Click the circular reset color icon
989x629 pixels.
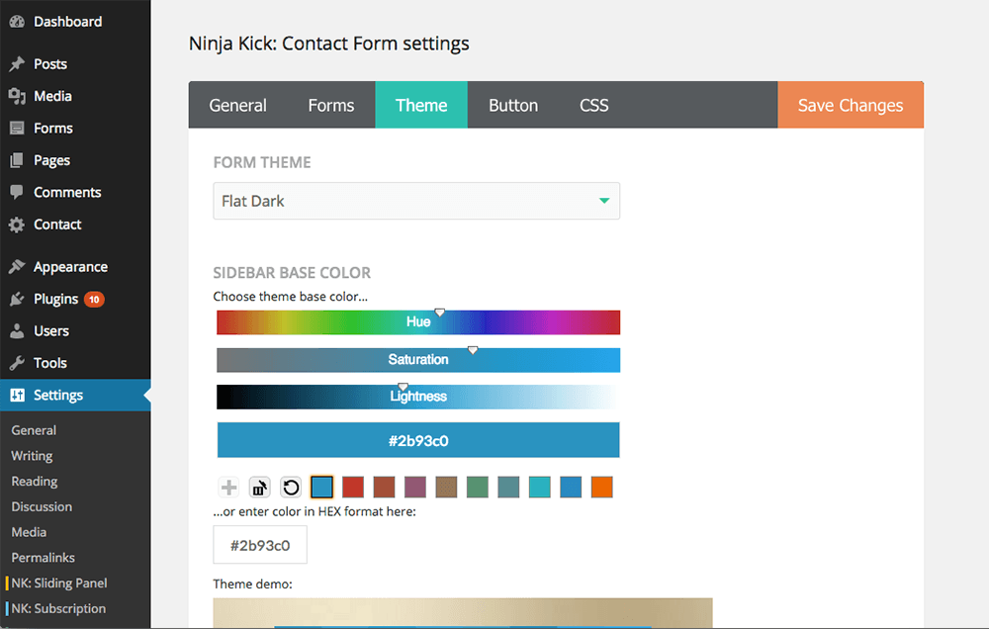pos(291,487)
